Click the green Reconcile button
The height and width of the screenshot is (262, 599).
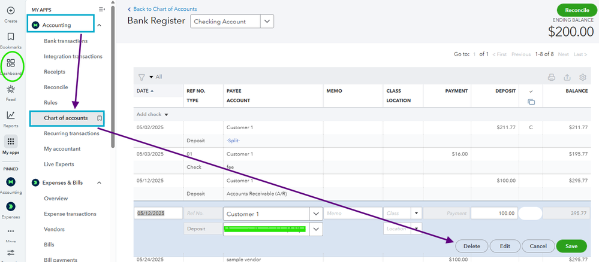click(x=577, y=10)
